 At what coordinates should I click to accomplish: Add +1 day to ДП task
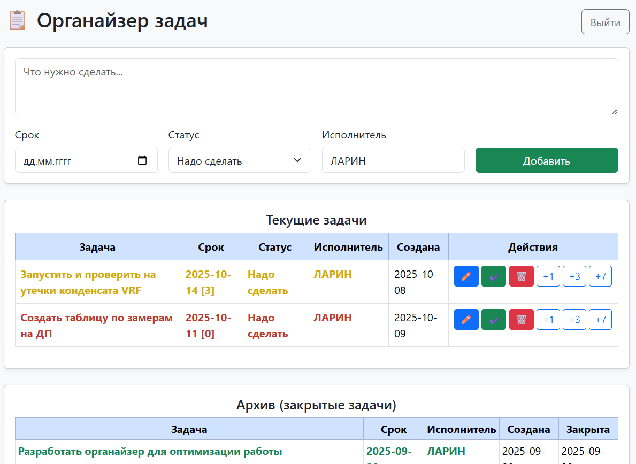(548, 320)
